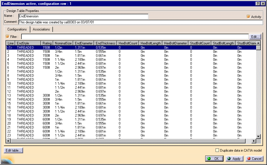
Task: Click the help question mark button
Action: coord(258,4)
